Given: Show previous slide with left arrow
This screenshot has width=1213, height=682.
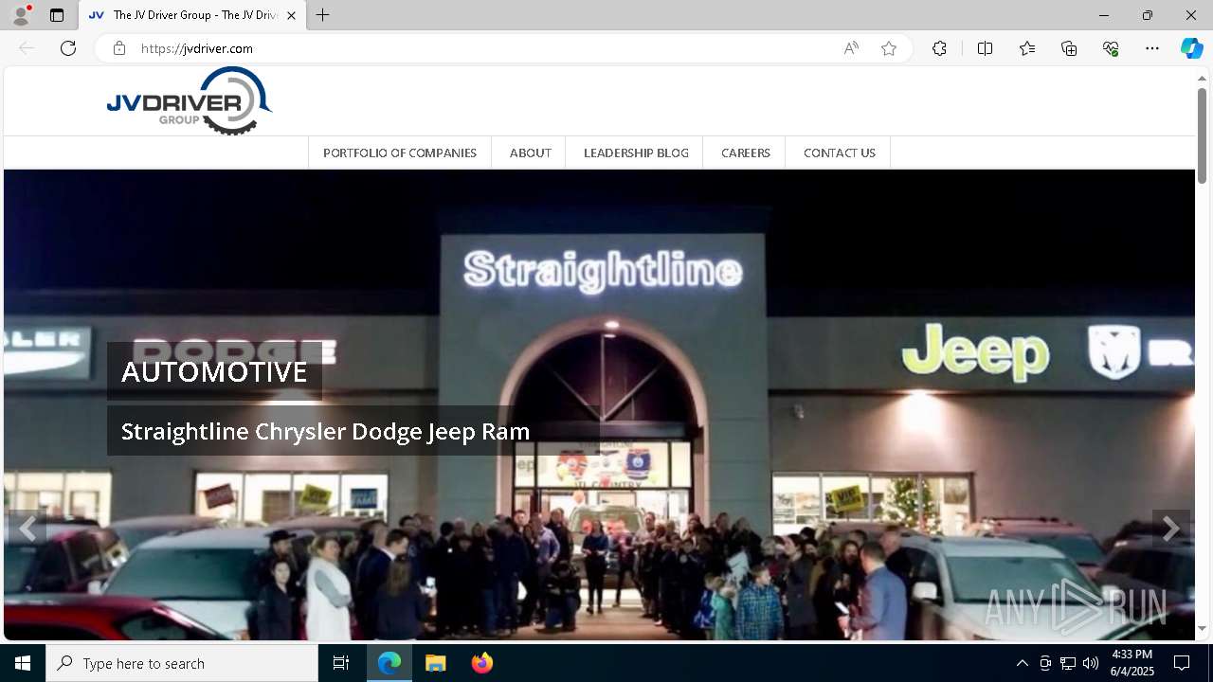Looking at the screenshot, I should pyautogui.click(x=27, y=529).
